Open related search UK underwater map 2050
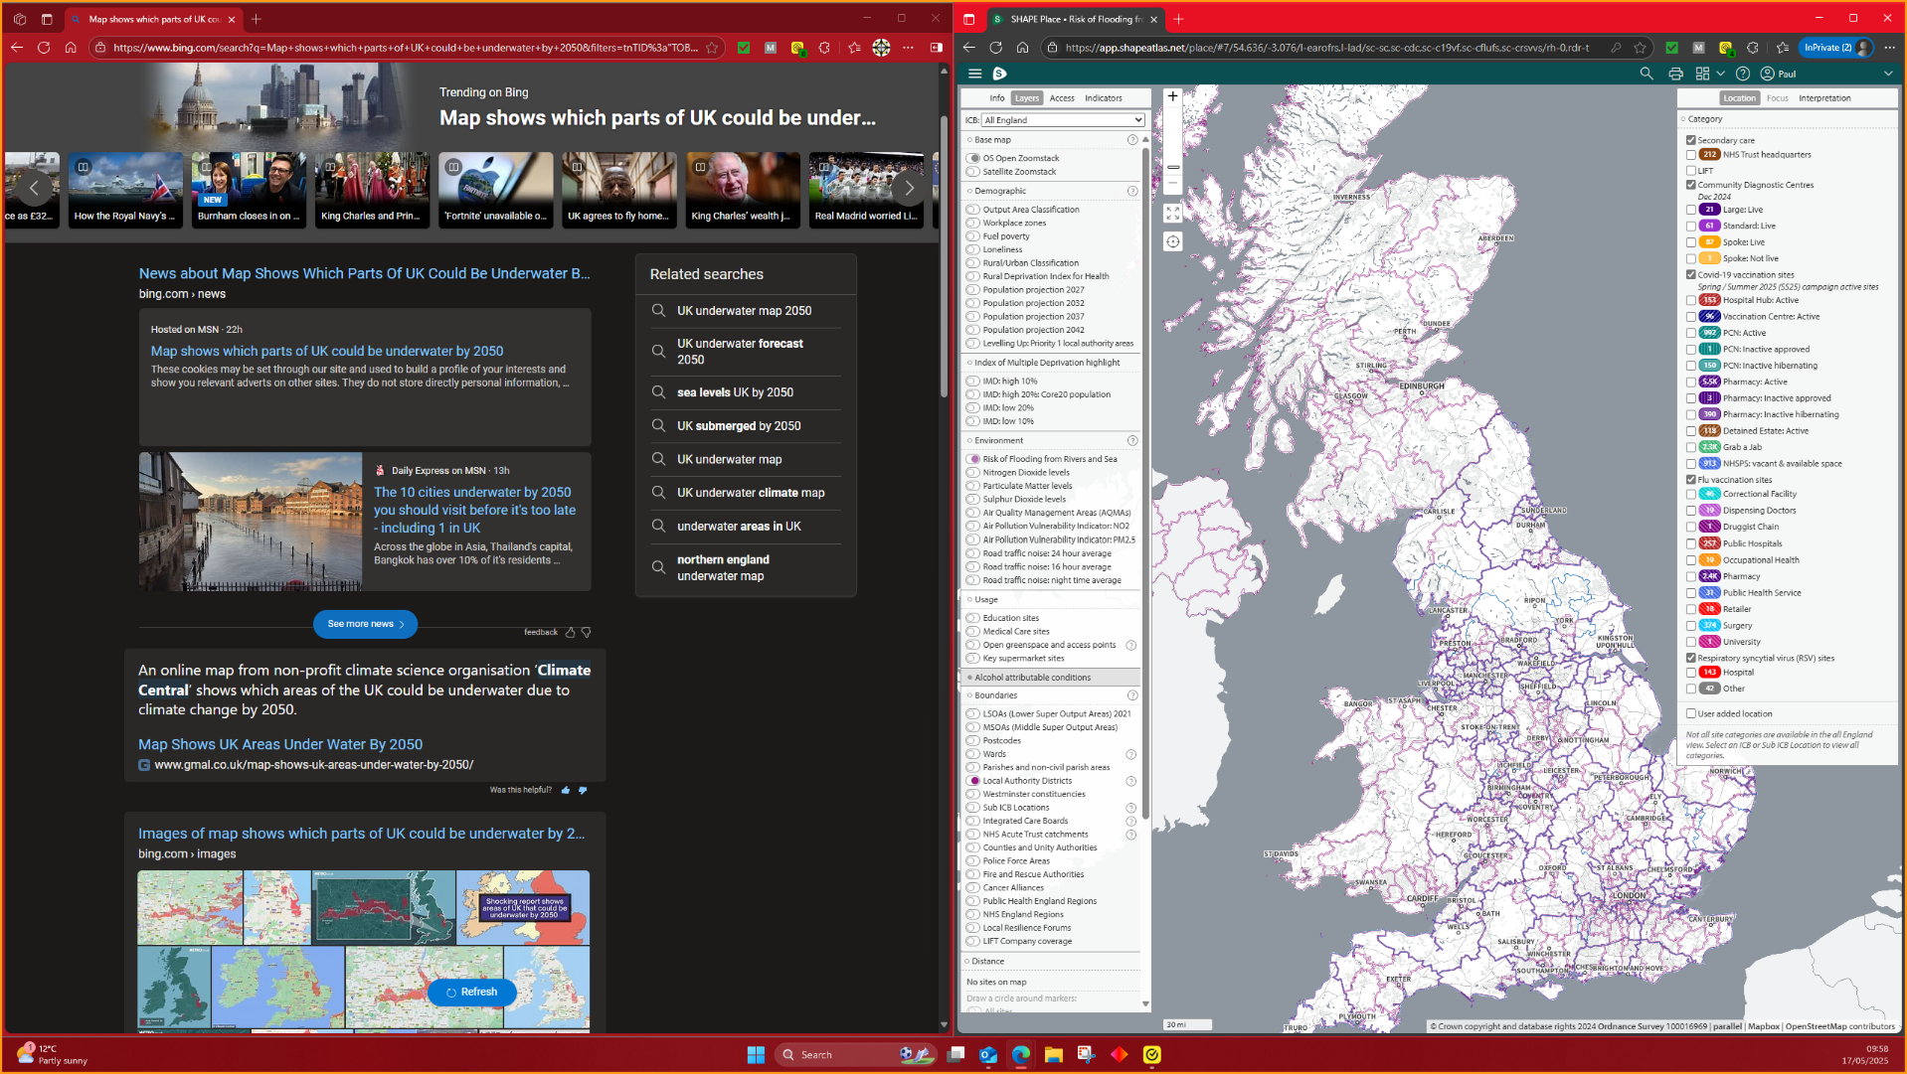The width and height of the screenshot is (1907, 1074). [x=745, y=311]
